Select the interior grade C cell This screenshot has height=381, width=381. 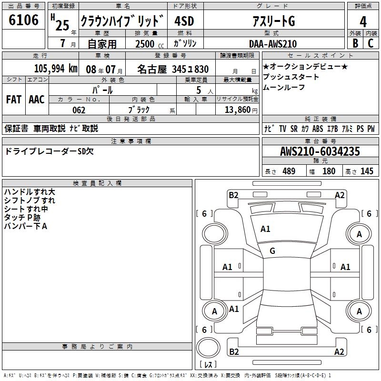(371, 43)
